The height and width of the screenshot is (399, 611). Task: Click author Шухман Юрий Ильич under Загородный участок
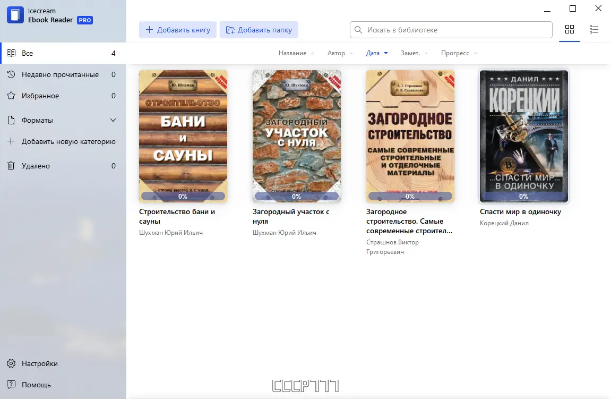coord(285,233)
